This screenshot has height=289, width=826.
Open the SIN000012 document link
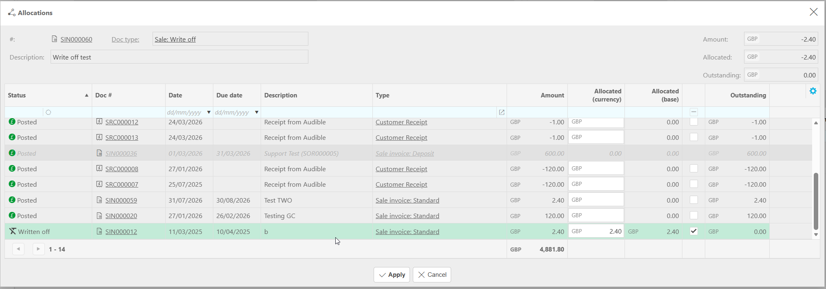coord(121,232)
